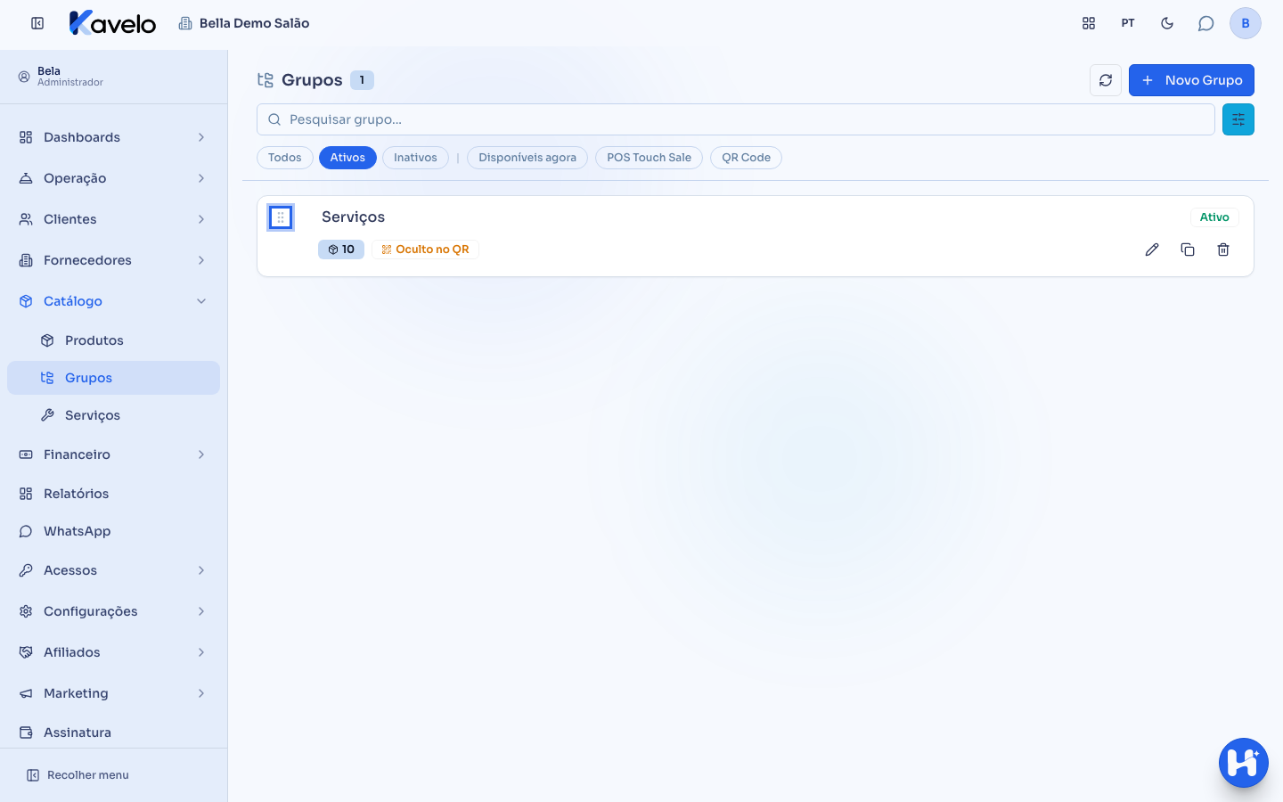Focus the Pesquisar grupo search field

736,119
